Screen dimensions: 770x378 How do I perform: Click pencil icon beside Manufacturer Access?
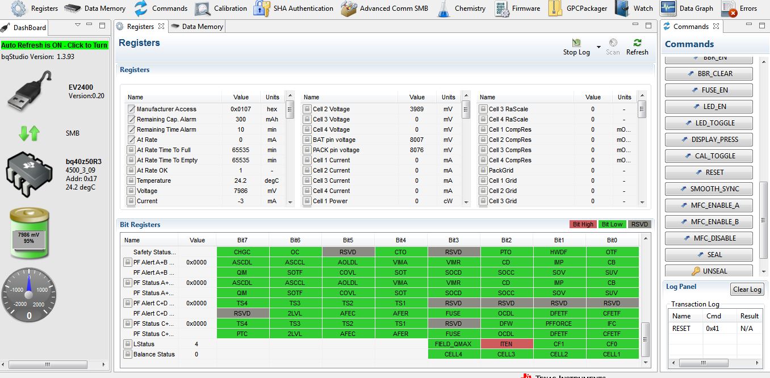pos(131,109)
